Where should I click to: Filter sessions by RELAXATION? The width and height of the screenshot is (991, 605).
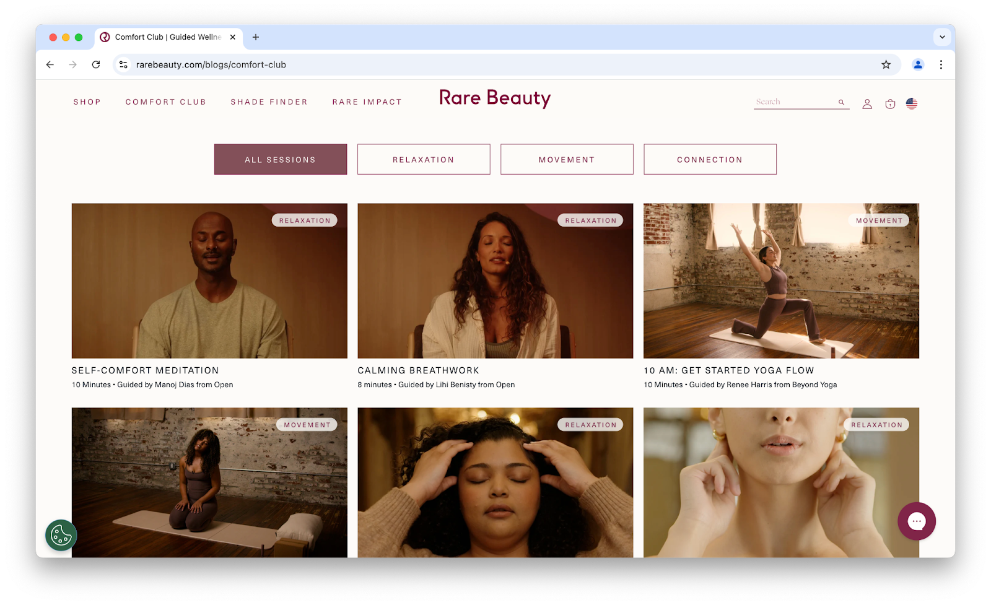point(424,159)
